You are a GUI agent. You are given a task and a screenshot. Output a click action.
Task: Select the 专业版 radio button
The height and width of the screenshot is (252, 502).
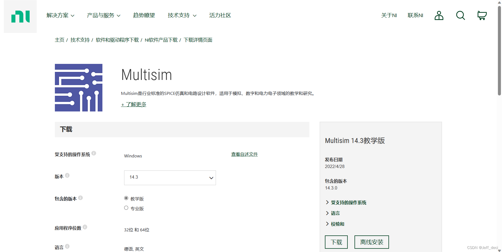pyautogui.click(x=126, y=208)
